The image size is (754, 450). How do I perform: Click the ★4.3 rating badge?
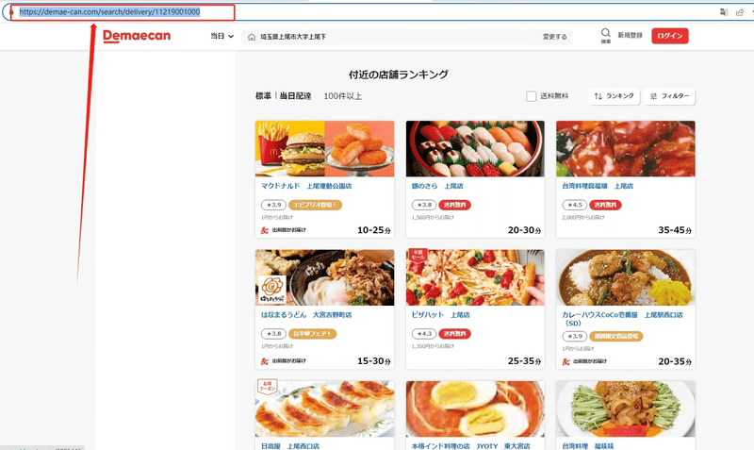click(x=424, y=334)
